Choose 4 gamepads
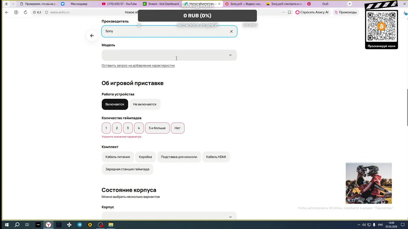Image resolution: width=408 pixels, height=229 pixels. point(139,128)
